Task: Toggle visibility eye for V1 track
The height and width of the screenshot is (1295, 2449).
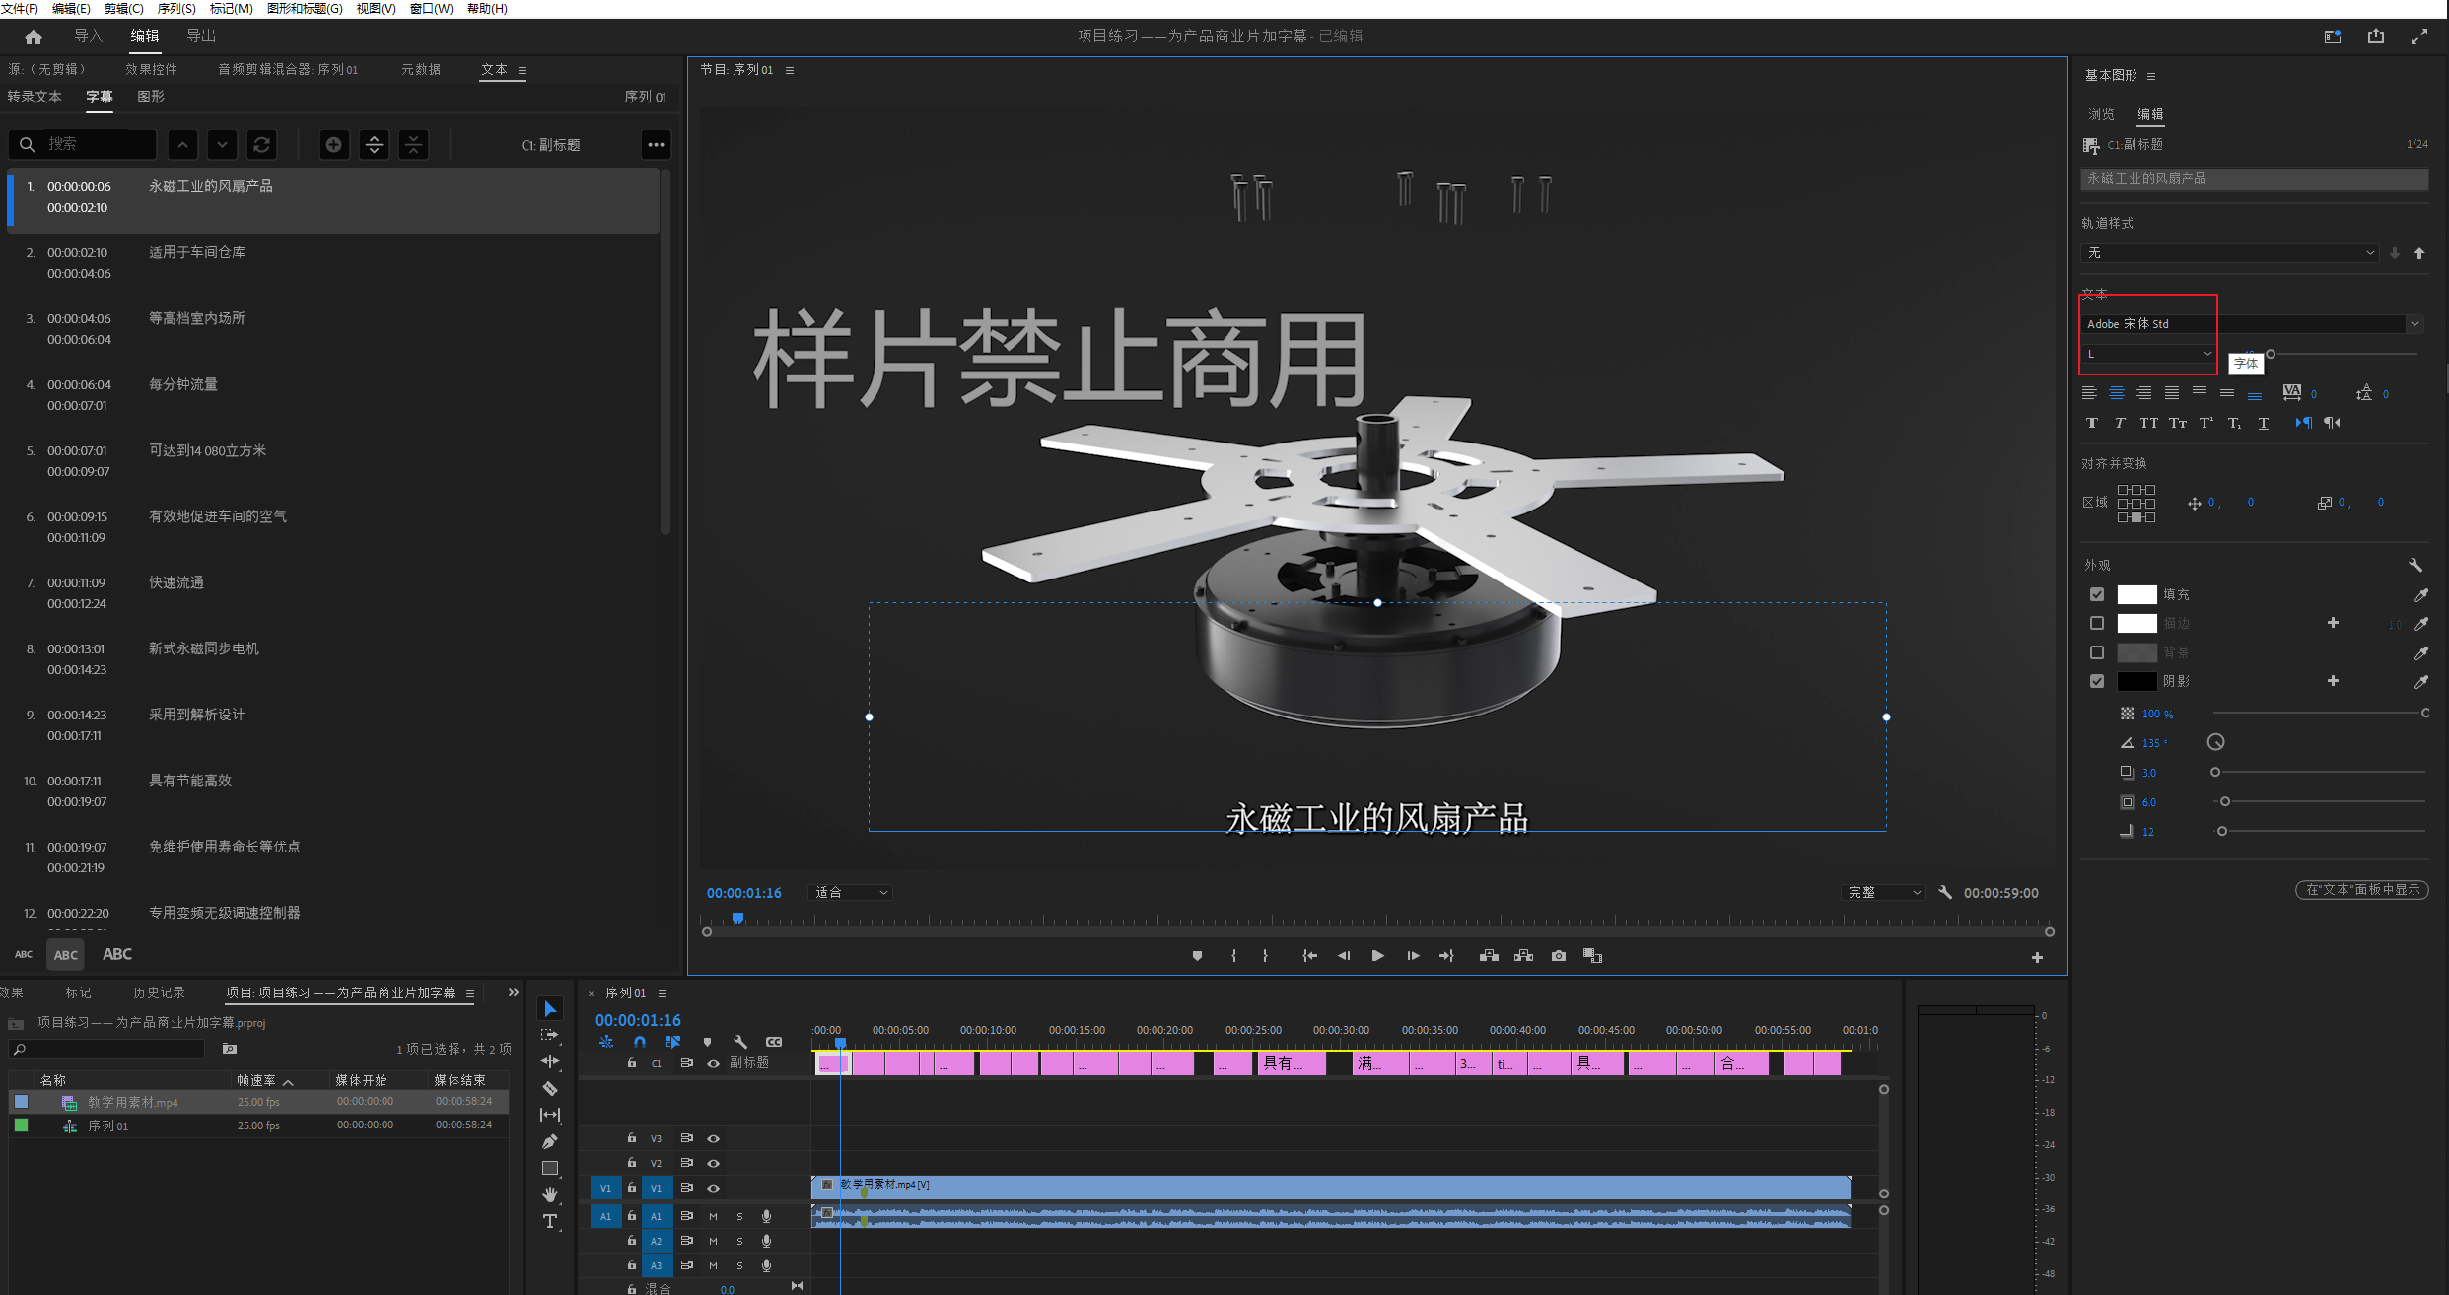Action: tap(713, 1188)
